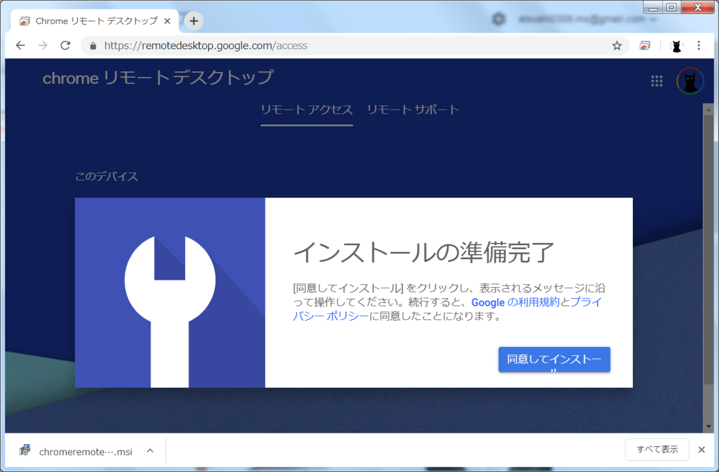The image size is (719, 472).
Task: Open the downloaded chromeremote msi file
Action: pos(85,452)
